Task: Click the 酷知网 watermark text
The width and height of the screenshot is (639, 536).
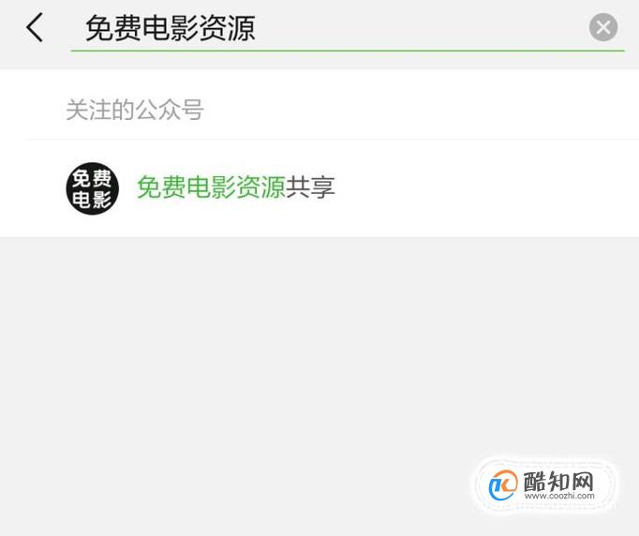Action: pyautogui.click(x=558, y=481)
